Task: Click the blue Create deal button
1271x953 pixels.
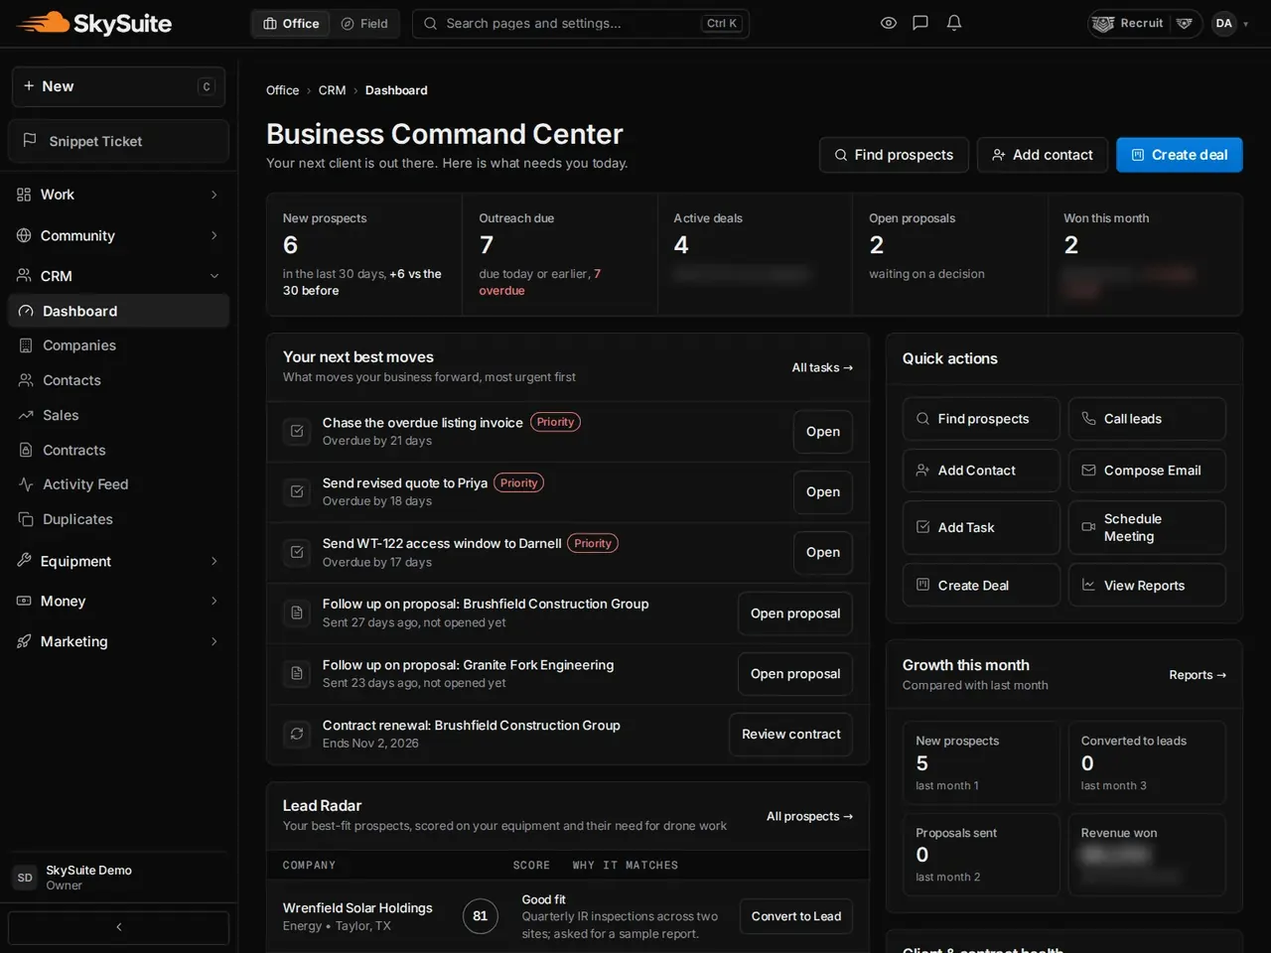Action: tap(1180, 155)
